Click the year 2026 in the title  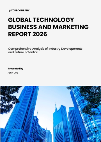tap(40, 34)
